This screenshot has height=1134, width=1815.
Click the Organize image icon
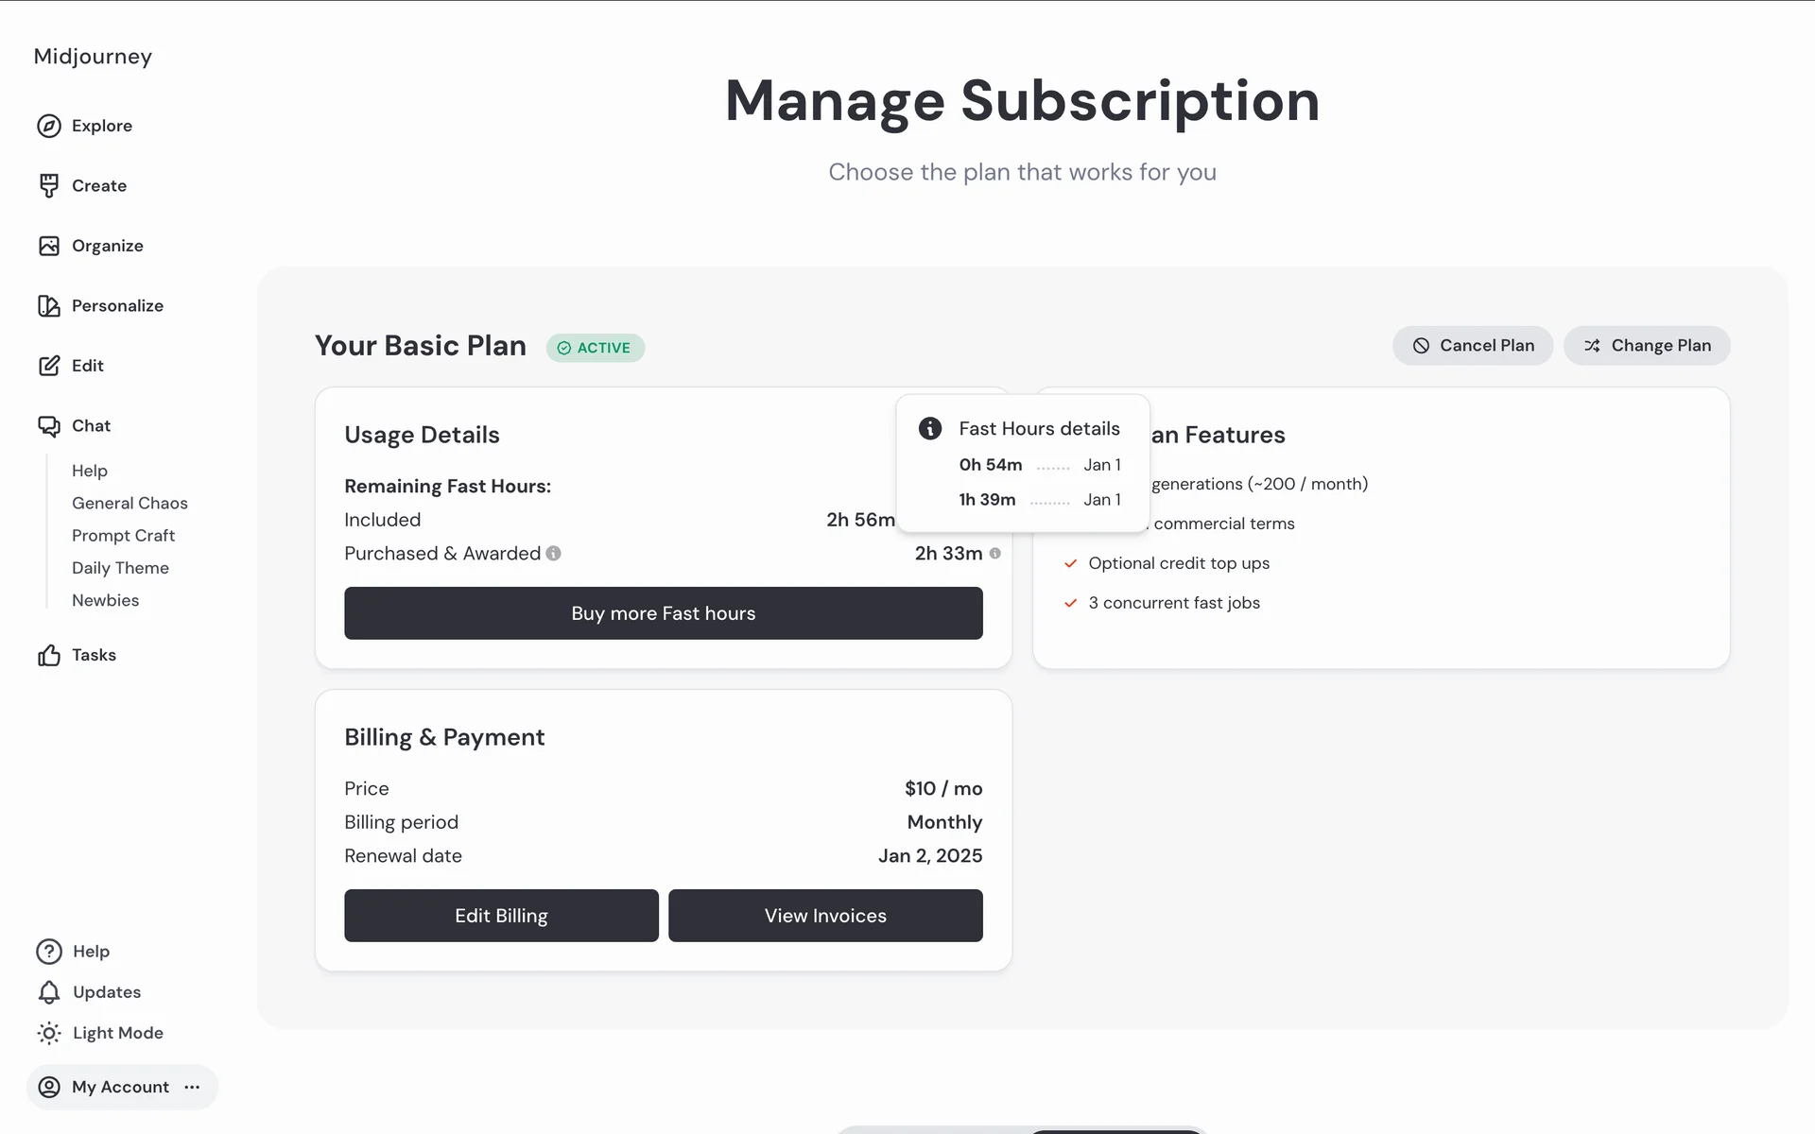pyautogui.click(x=49, y=246)
